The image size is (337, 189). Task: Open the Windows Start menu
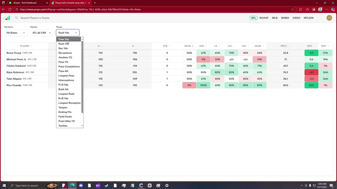(4, 186)
